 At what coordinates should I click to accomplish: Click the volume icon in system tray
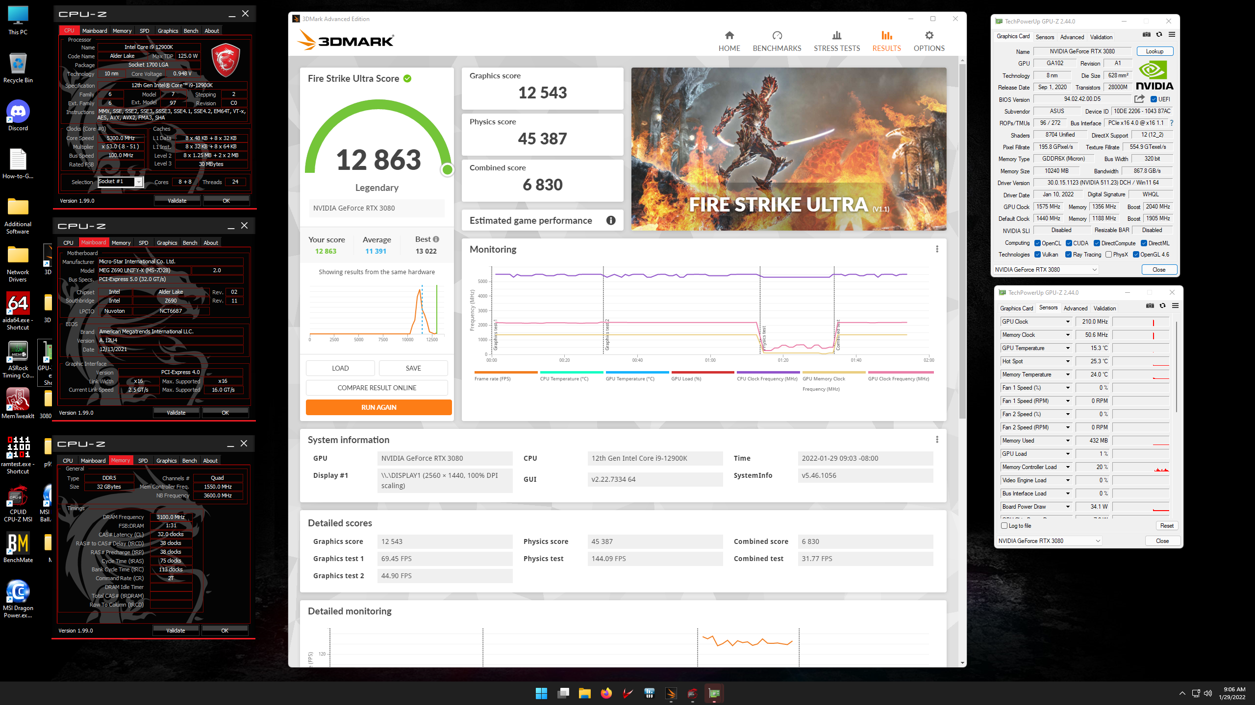tap(1208, 693)
